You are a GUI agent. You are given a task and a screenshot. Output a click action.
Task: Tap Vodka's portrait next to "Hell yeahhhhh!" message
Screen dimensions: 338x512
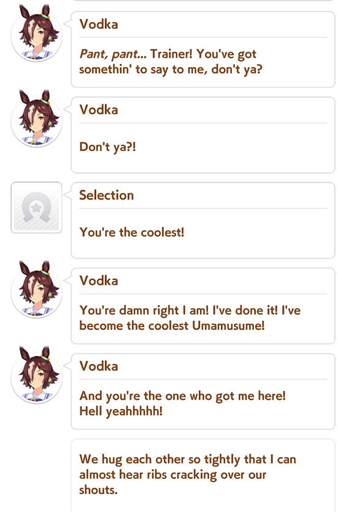[x=36, y=375]
